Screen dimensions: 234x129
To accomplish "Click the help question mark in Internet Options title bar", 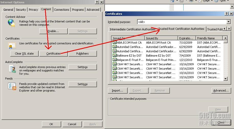I will [x=97, y=2].
